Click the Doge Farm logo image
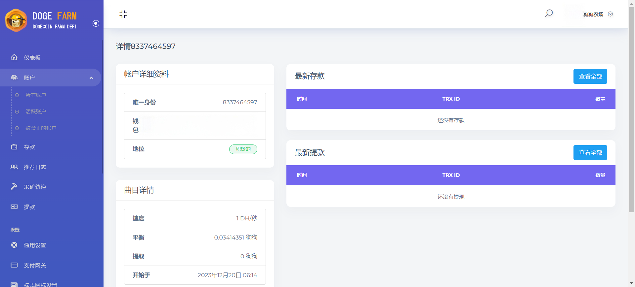Screen dimensions: 635x287 coord(16,20)
